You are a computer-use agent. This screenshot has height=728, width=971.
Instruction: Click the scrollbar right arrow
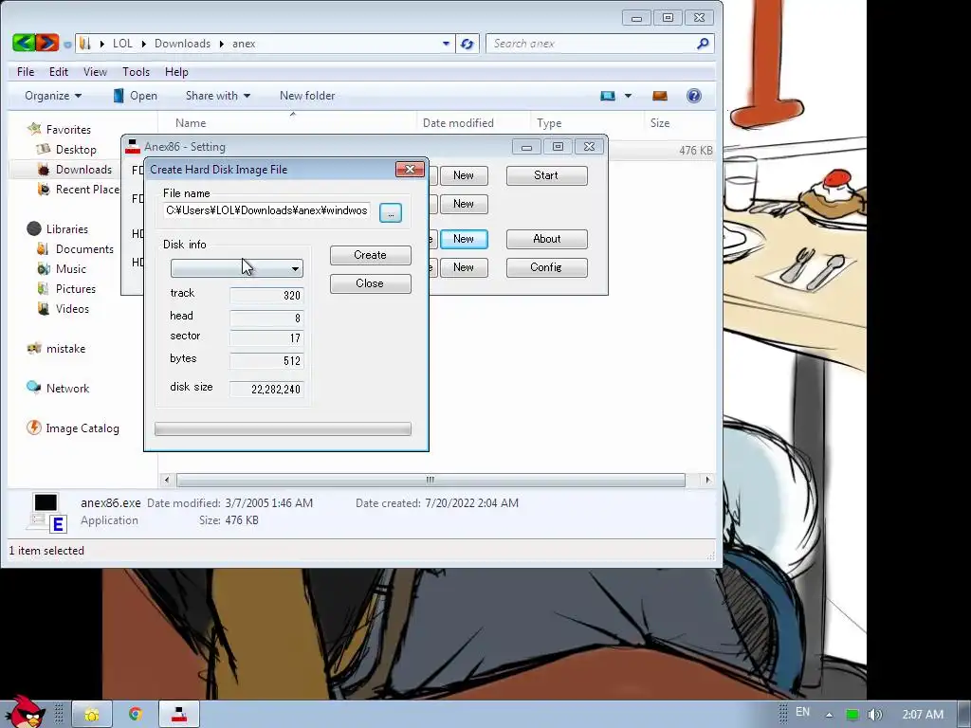pyautogui.click(x=707, y=480)
